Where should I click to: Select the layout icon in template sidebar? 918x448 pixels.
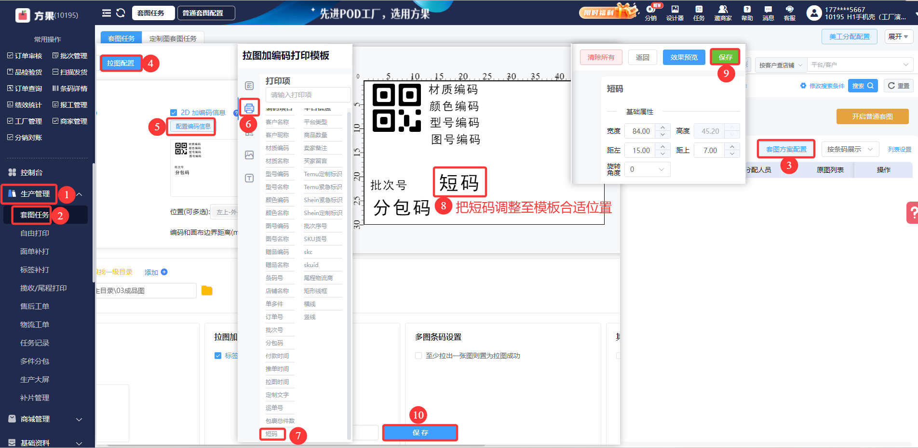point(249,86)
